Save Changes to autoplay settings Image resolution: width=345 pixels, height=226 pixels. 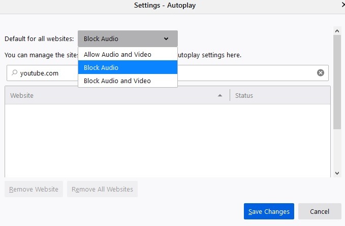(x=269, y=211)
